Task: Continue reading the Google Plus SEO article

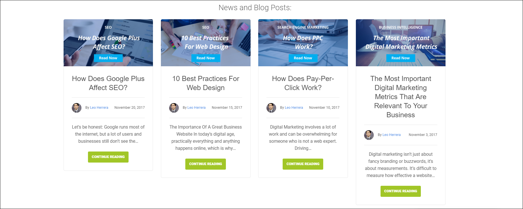Action: [x=108, y=157]
